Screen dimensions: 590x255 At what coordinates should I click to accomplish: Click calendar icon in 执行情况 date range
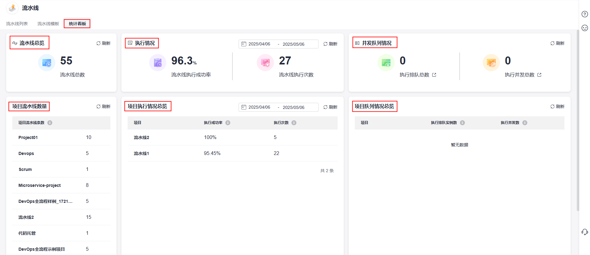pyautogui.click(x=244, y=44)
